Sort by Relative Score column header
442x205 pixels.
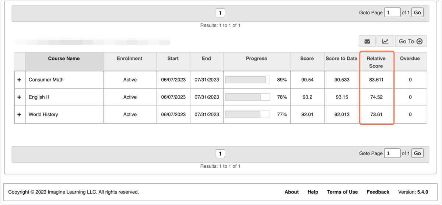point(376,62)
